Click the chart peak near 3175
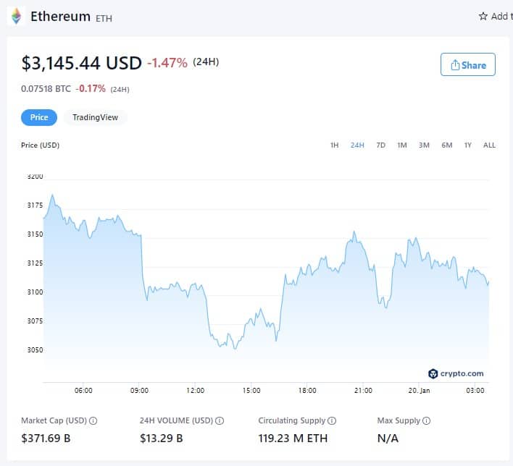The height and width of the screenshot is (466, 513). [x=52, y=195]
